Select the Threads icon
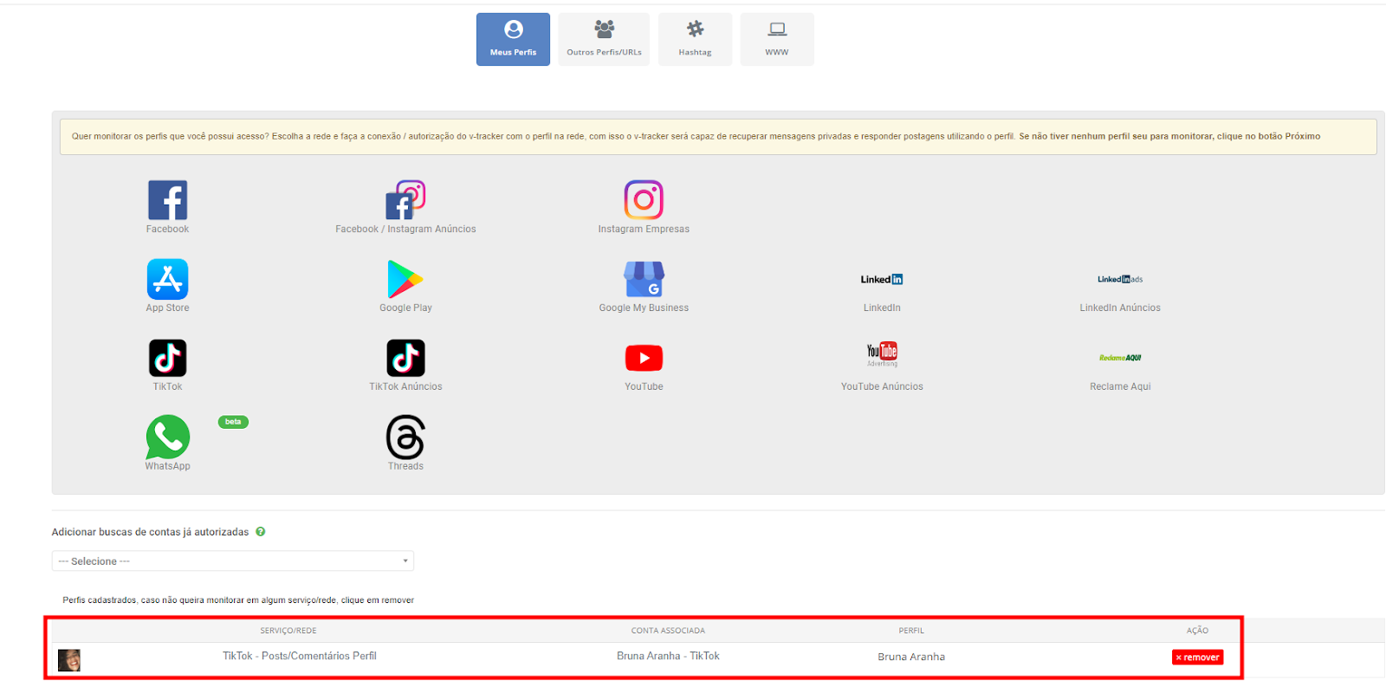 coord(405,437)
